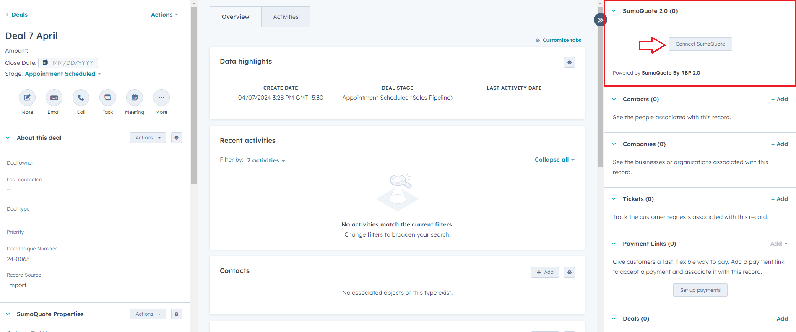Click Set up payments button

(700, 290)
